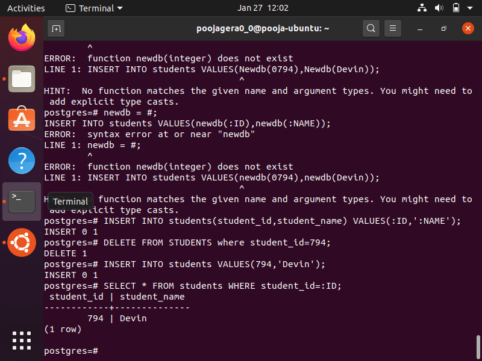Click the terminal search icon
Viewport: 482px width, 361px height.
click(371, 28)
